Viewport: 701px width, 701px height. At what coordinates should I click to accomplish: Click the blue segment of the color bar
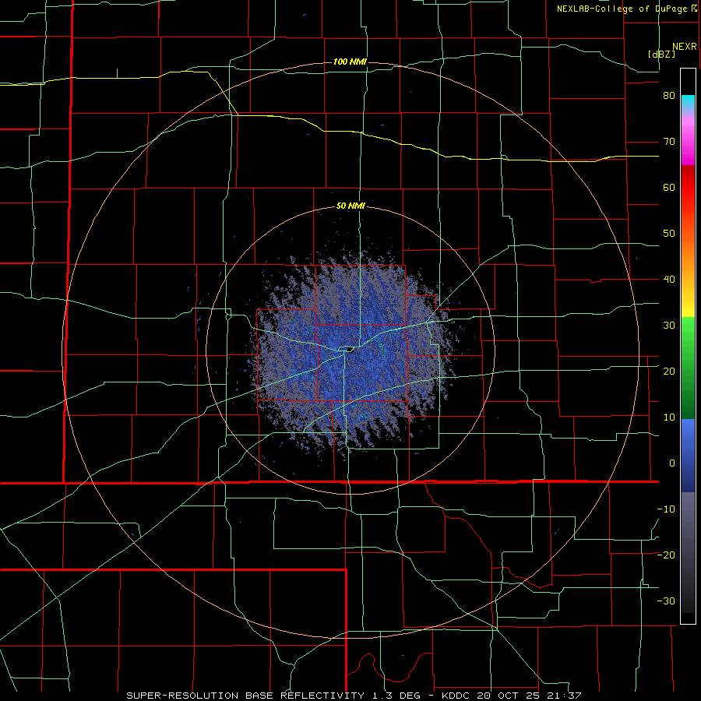coord(688,456)
